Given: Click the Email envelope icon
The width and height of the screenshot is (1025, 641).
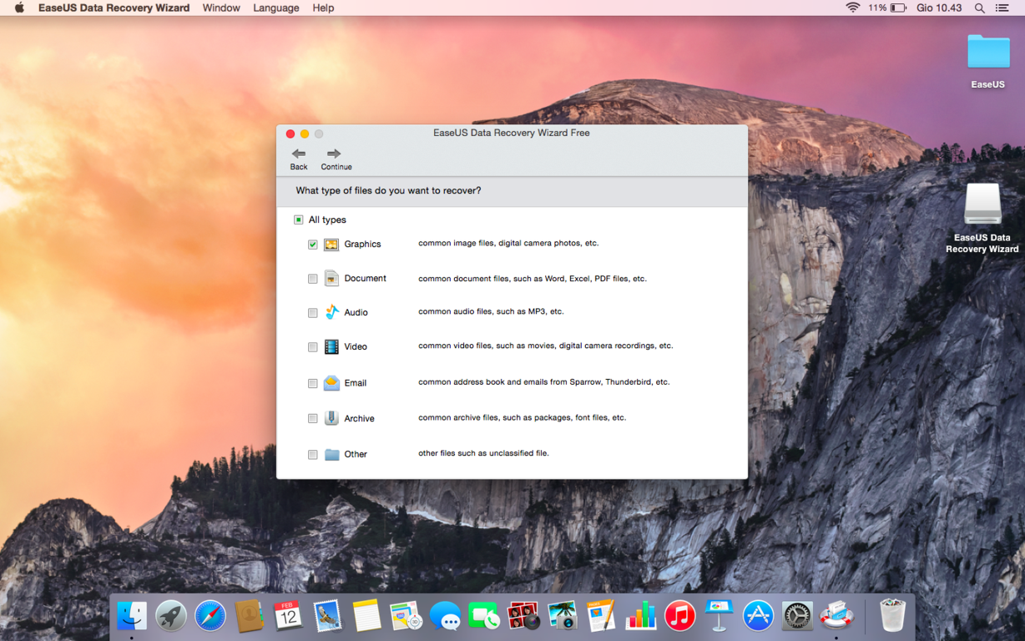Looking at the screenshot, I should pyautogui.click(x=331, y=383).
